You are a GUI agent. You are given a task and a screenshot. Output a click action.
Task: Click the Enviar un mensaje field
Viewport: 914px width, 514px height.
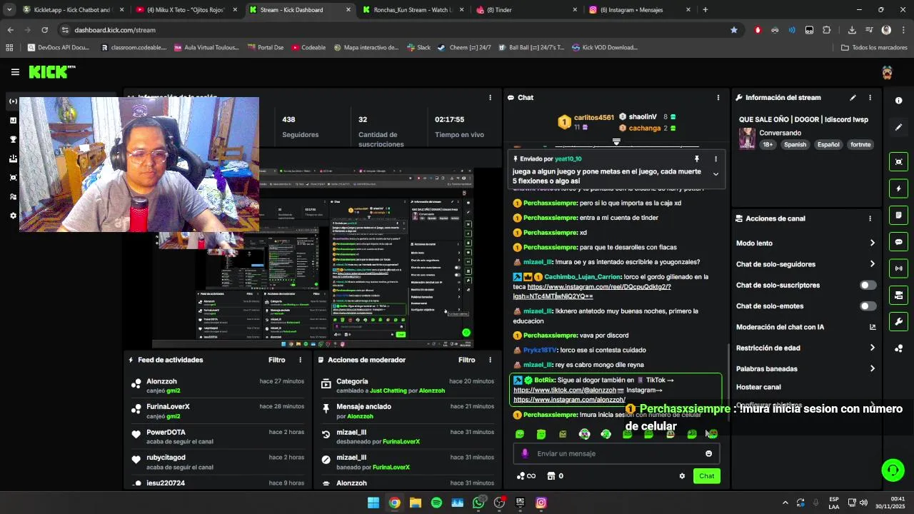coord(616,453)
